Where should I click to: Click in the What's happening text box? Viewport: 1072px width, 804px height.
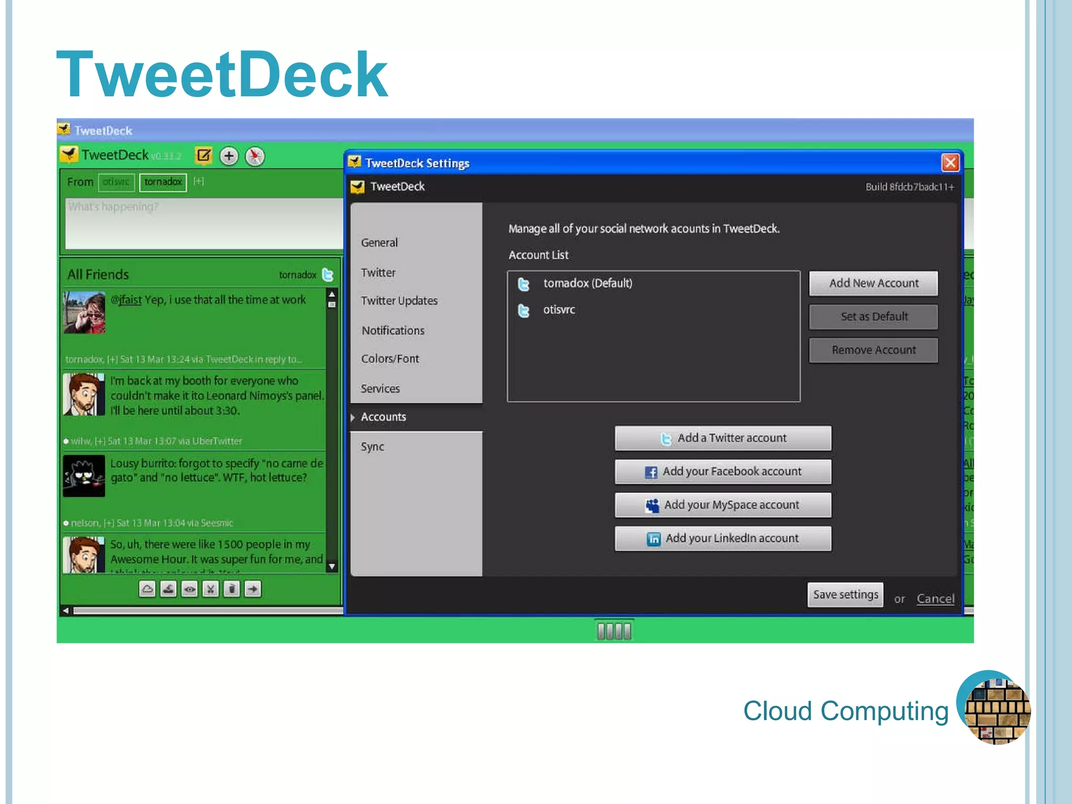[x=204, y=223]
